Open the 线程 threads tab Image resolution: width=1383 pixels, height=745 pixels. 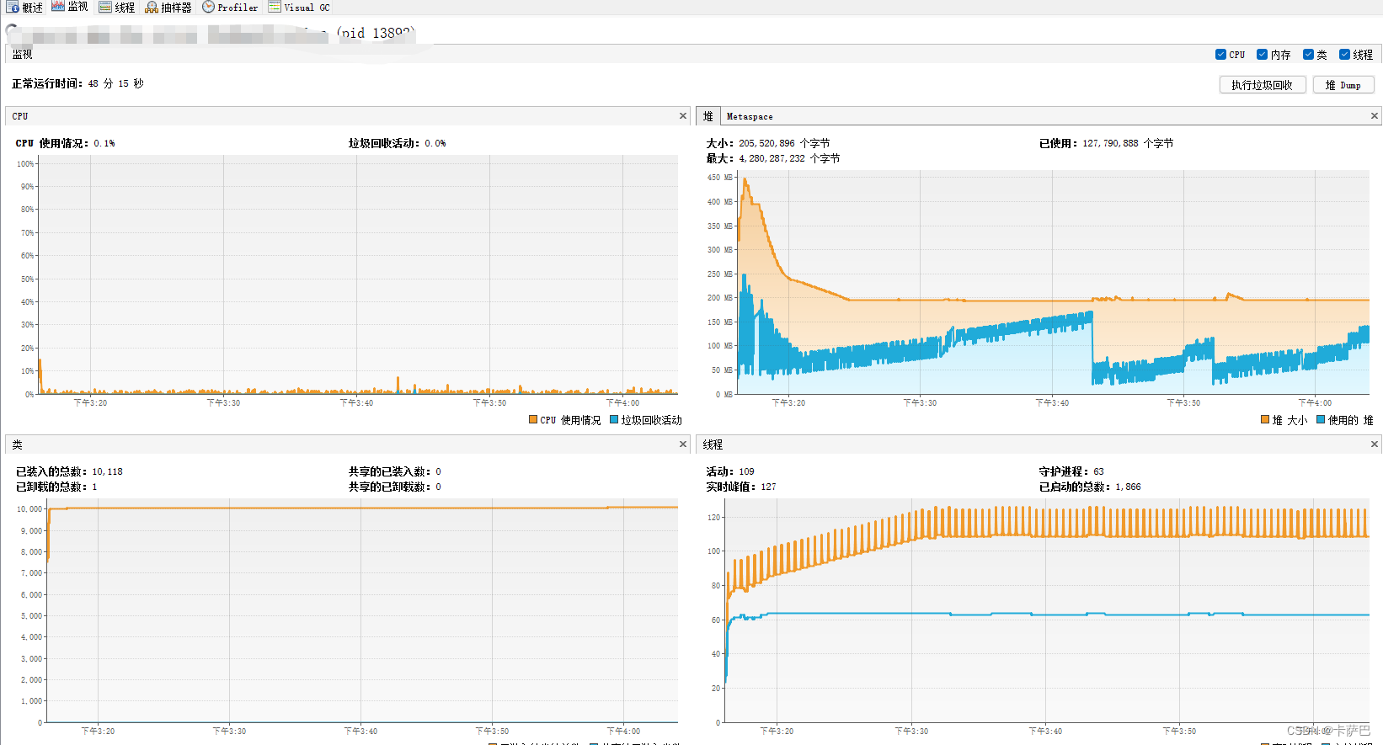pyautogui.click(x=116, y=8)
